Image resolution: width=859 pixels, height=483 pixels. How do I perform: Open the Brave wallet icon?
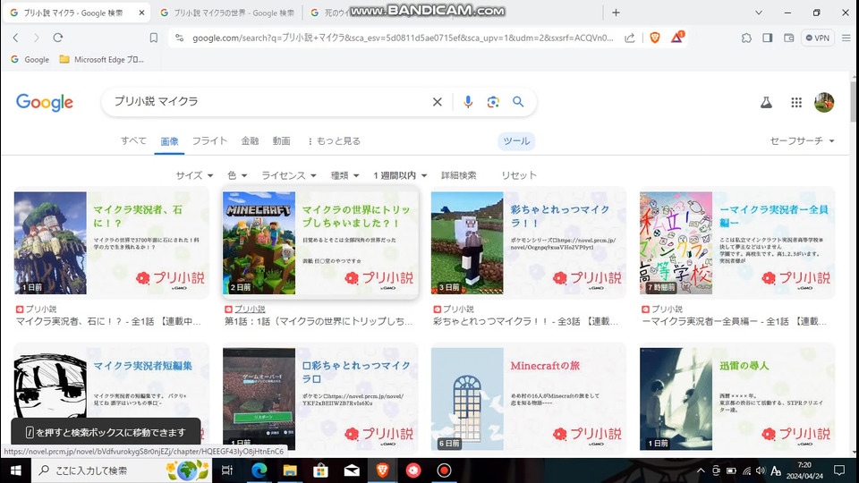tap(789, 38)
